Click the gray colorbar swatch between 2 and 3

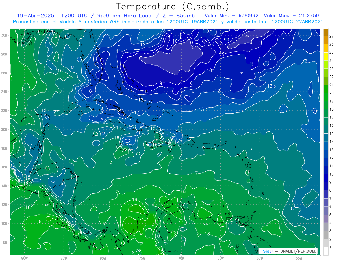pyautogui.click(x=326, y=235)
